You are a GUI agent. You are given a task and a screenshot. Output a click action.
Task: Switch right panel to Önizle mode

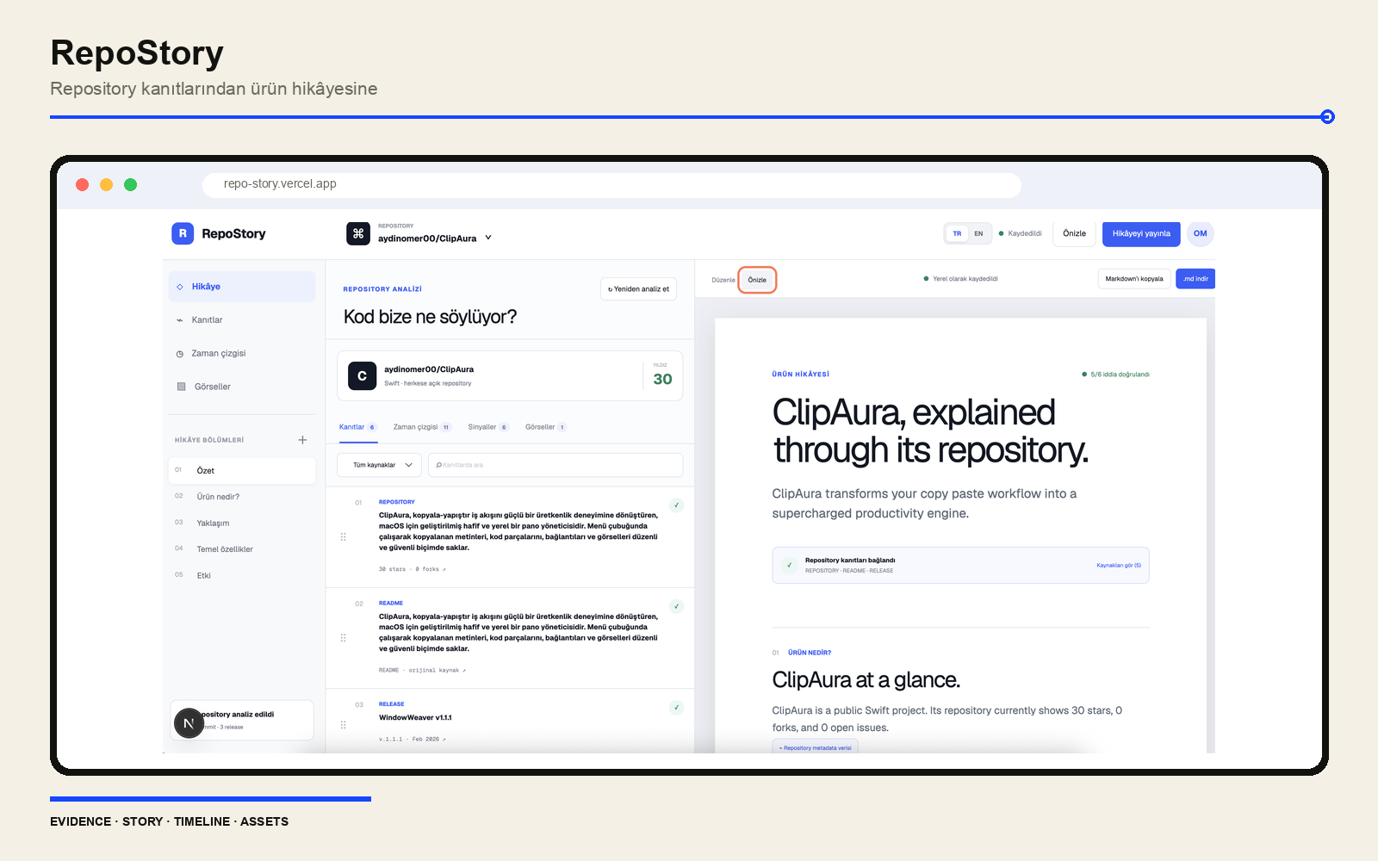(x=757, y=280)
